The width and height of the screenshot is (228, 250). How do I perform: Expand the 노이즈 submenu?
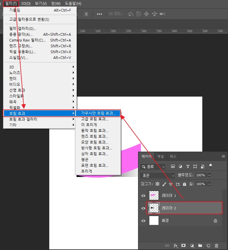(40, 73)
